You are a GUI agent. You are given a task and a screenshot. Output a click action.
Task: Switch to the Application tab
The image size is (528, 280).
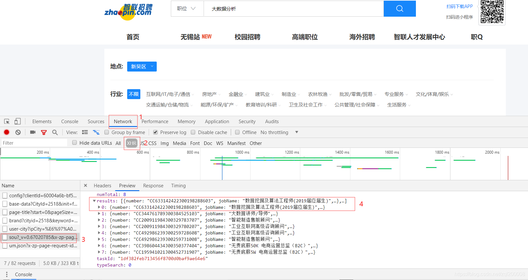tap(217, 122)
